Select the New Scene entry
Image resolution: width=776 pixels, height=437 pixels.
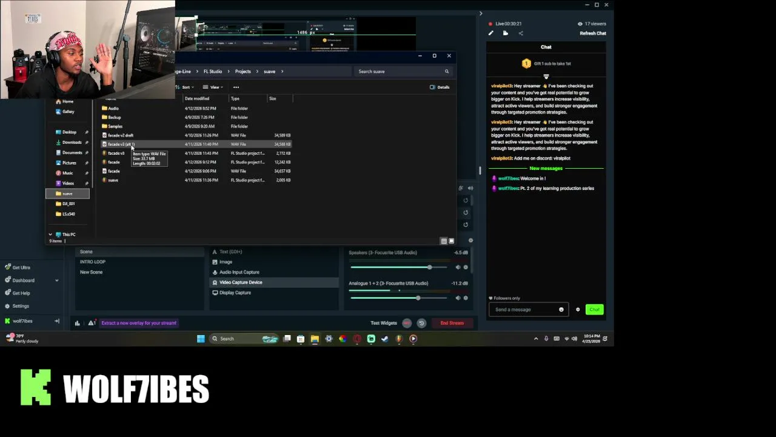click(140, 272)
